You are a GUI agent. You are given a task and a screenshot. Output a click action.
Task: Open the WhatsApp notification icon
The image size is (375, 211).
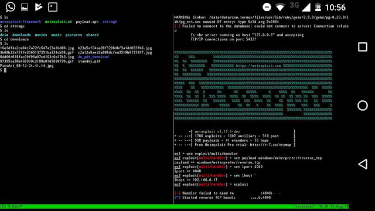11,7
